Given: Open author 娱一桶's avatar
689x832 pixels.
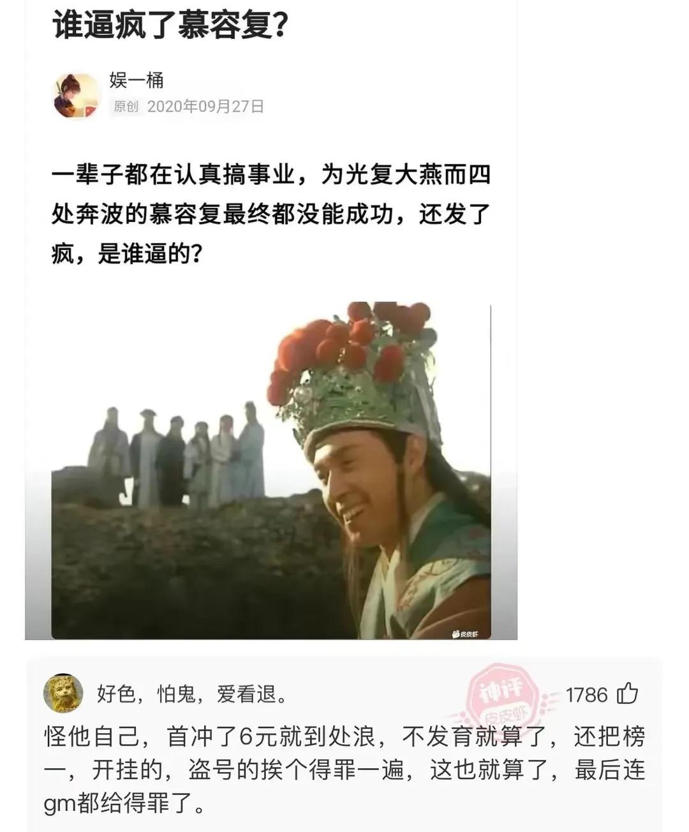Looking at the screenshot, I should pos(76,95).
